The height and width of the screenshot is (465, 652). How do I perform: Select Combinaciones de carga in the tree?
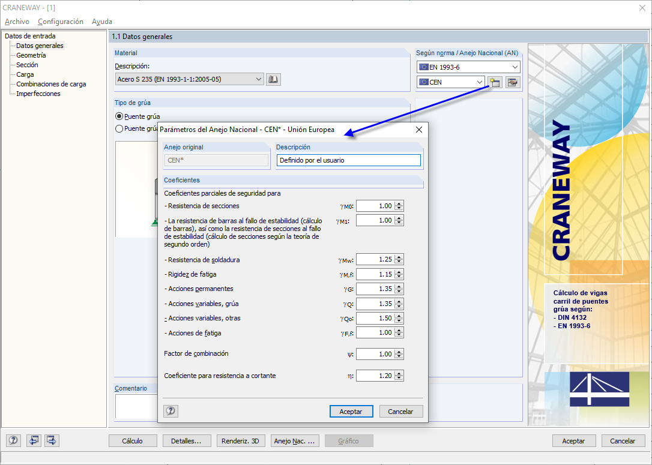[51, 84]
